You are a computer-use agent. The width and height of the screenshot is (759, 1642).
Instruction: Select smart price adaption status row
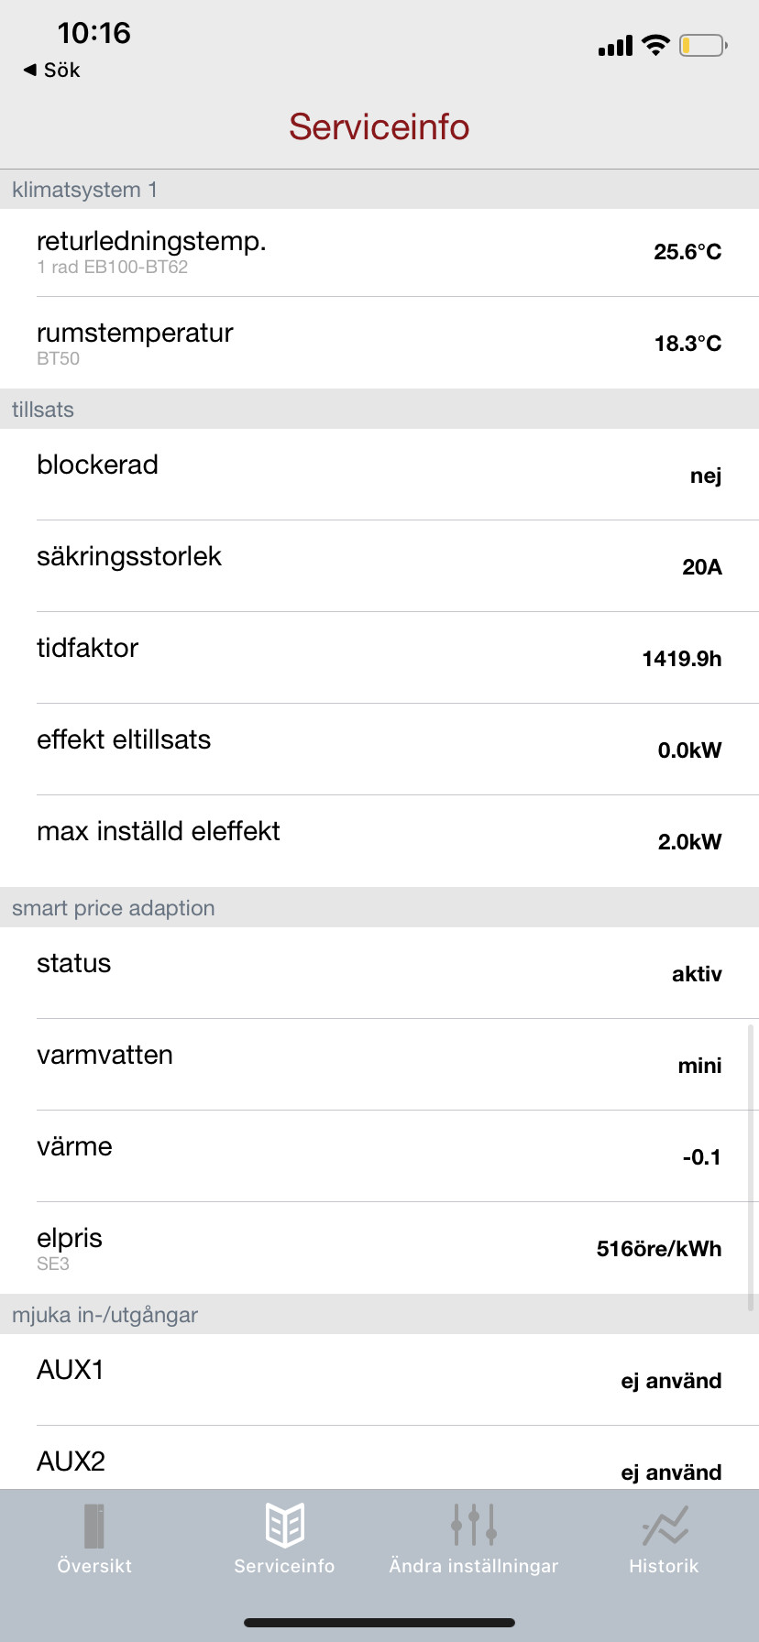(x=379, y=973)
